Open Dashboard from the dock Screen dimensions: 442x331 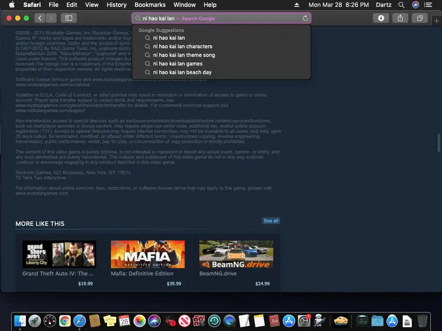[50, 321]
